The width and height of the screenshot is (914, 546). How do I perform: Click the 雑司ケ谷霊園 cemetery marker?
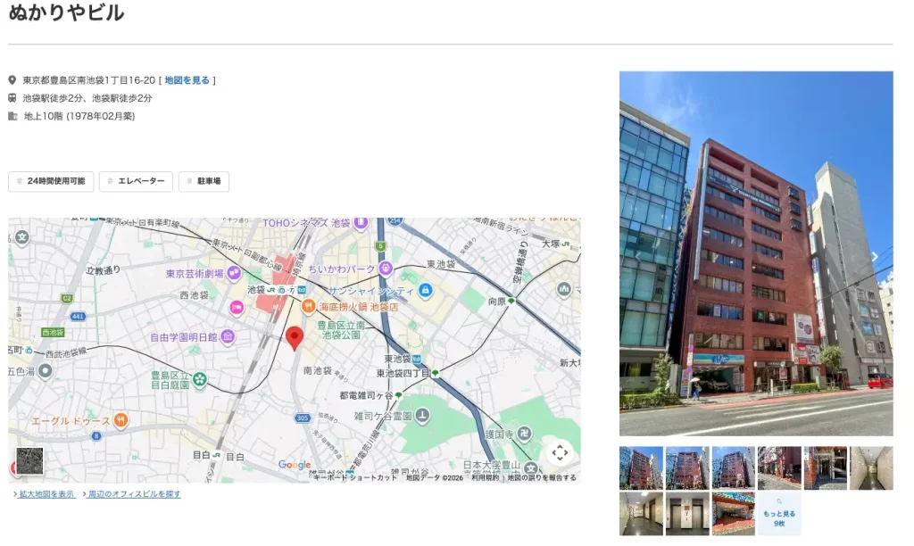pyautogui.click(x=422, y=416)
